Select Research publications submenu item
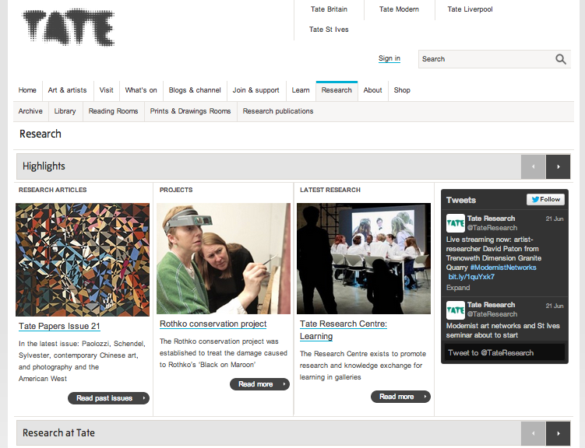This screenshot has height=448, width=585. pos(278,111)
